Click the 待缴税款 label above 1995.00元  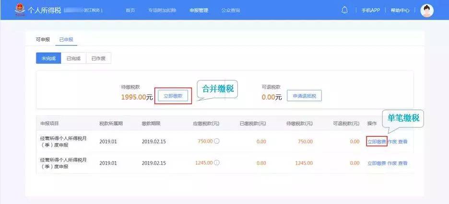click(130, 87)
